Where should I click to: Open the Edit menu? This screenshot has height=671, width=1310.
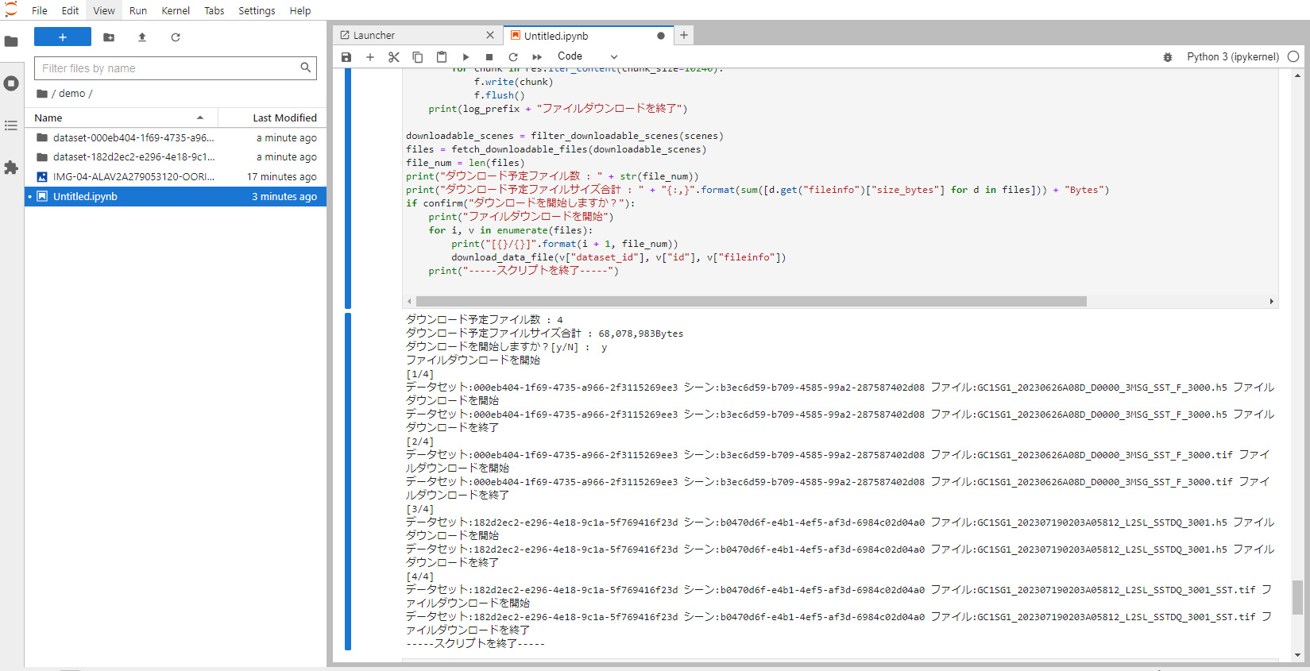tap(70, 10)
